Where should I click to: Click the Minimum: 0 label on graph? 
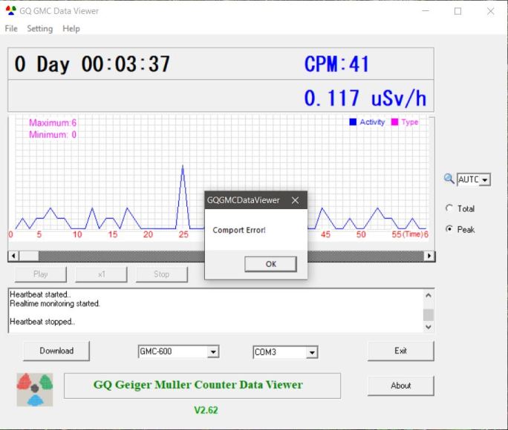click(x=53, y=134)
